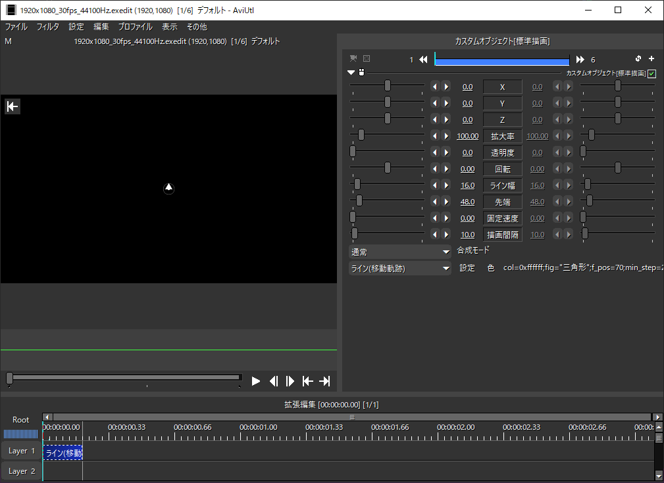Click the 描画間隔 parameter button
This screenshot has width=664, height=483.
[x=503, y=235]
